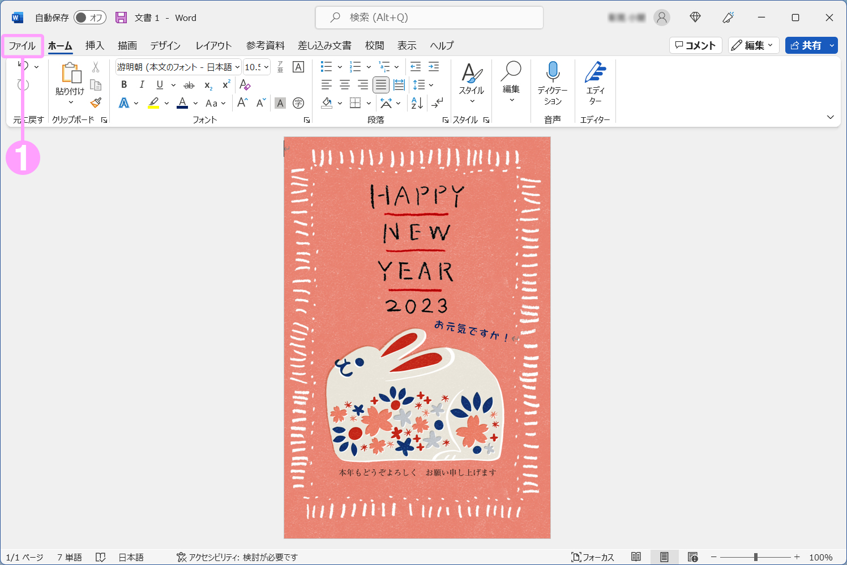Click the bulleted list icon
The image size is (847, 565).
coord(326,67)
